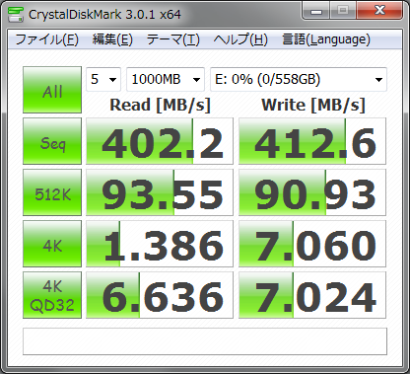Open the 編集(E) menu
Viewport: 410px width, 374px height.
pyautogui.click(x=112, y=39)
